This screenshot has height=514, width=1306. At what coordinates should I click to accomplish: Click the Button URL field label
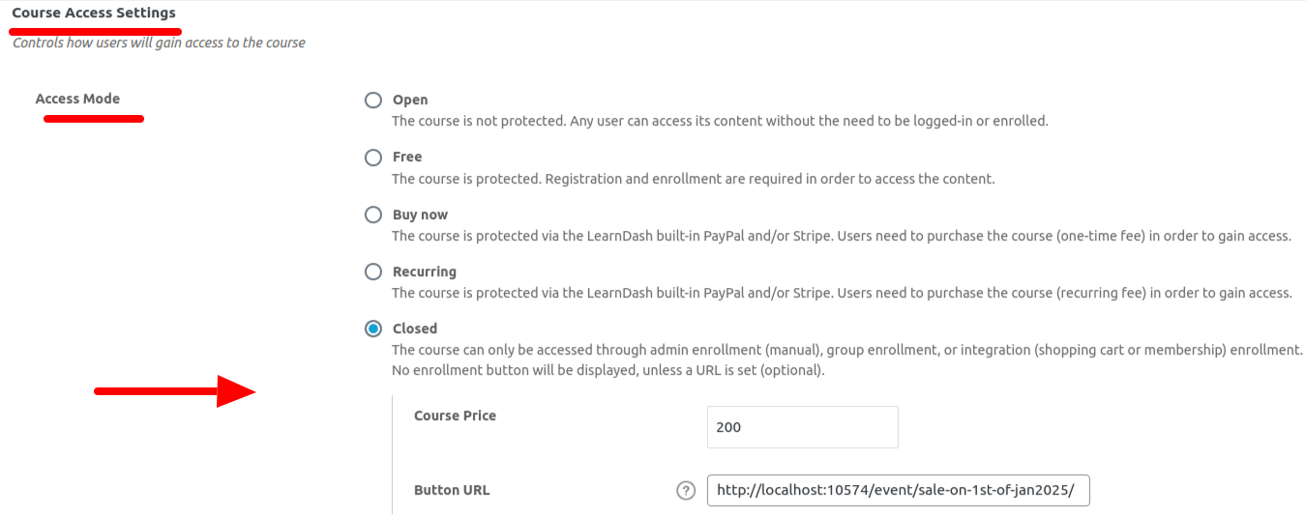[452, 490]
